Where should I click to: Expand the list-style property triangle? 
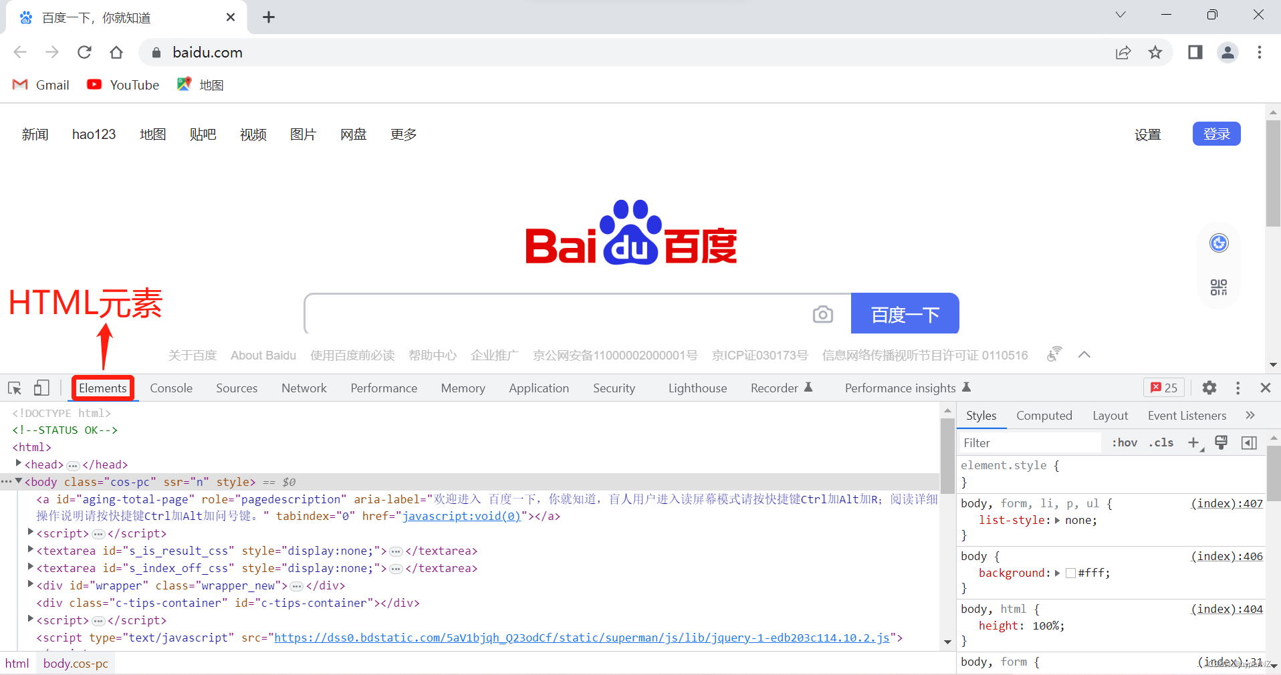click(1058, 520)
